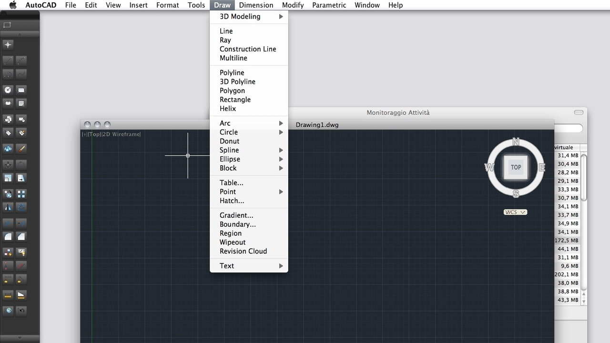The image size is (610, 343).
Task: Select the Chamfer cut-corner tool
Action: (x=21, y=237)
